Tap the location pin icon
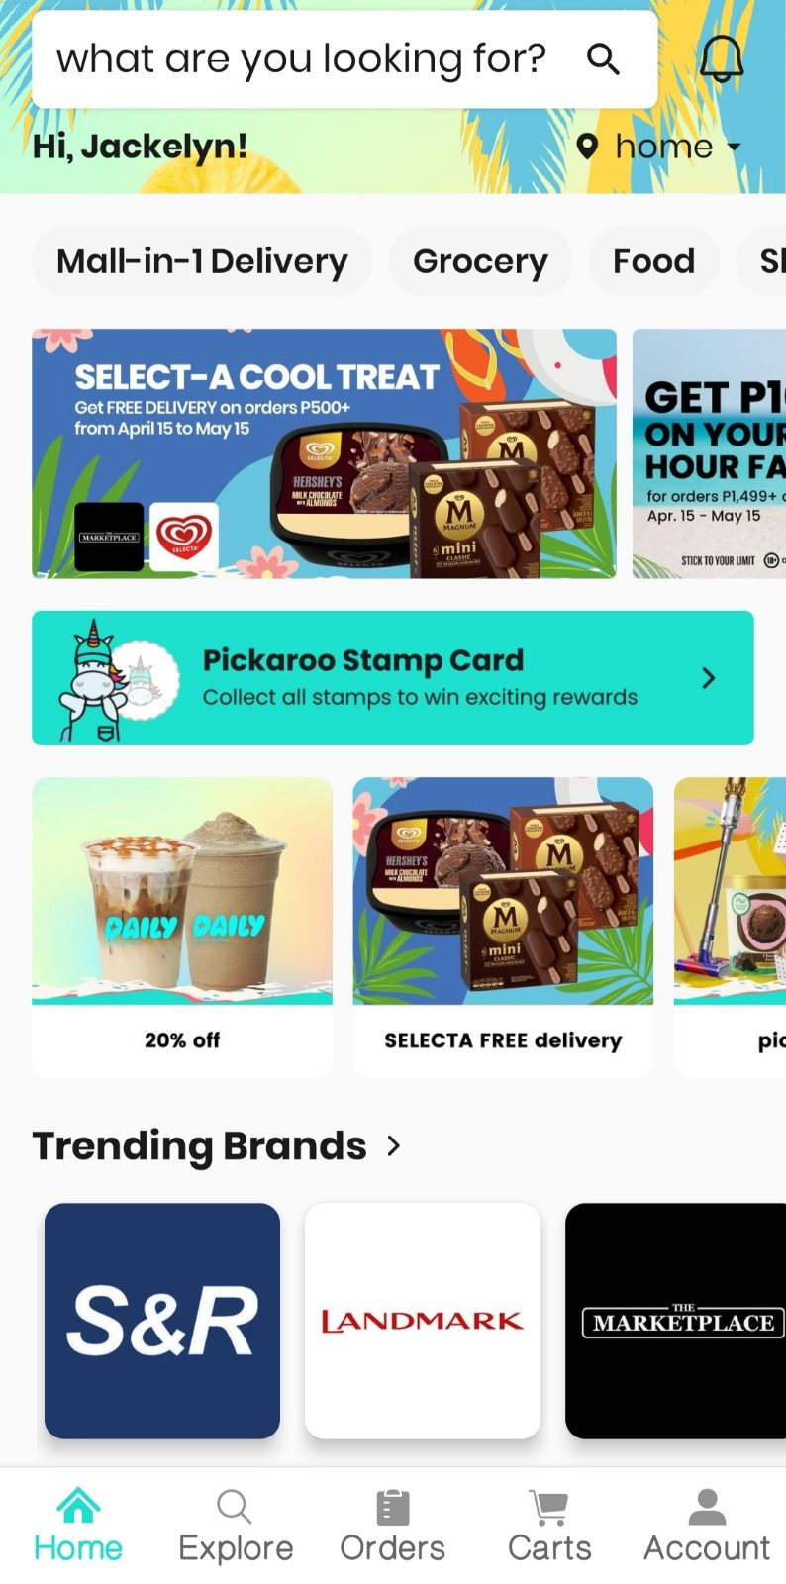This screenshot has width=786, height=1584. [x=587, y=147]
